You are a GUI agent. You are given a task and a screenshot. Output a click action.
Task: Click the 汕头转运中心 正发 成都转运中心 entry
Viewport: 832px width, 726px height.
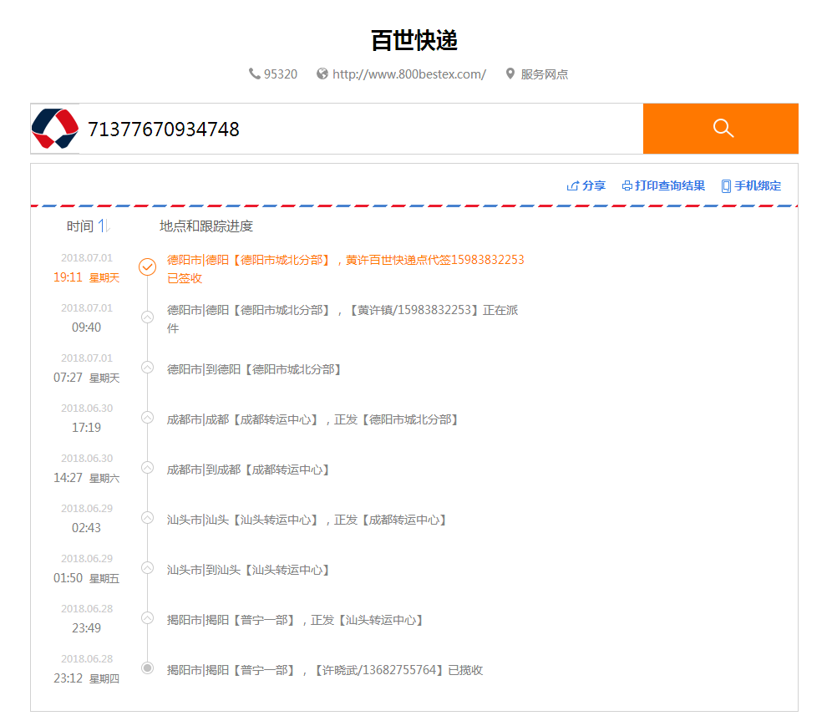pos(307,520)
